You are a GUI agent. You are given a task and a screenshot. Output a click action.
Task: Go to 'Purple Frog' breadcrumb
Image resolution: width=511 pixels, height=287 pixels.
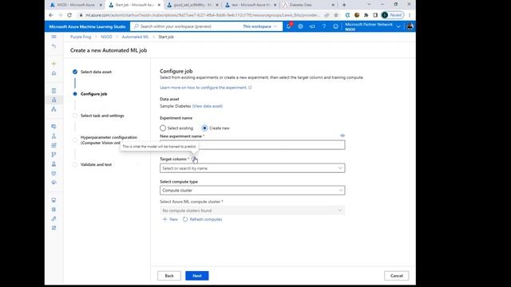click(81, 37)
